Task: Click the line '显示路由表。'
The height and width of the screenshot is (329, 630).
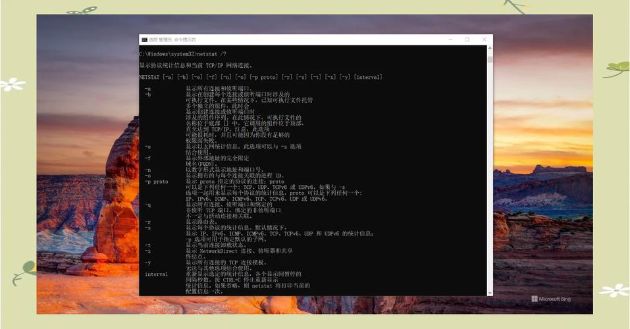Action: (201, 222)
